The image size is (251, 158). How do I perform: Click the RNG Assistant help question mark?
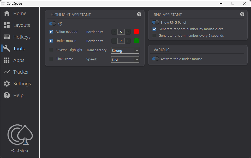point(242,14)
